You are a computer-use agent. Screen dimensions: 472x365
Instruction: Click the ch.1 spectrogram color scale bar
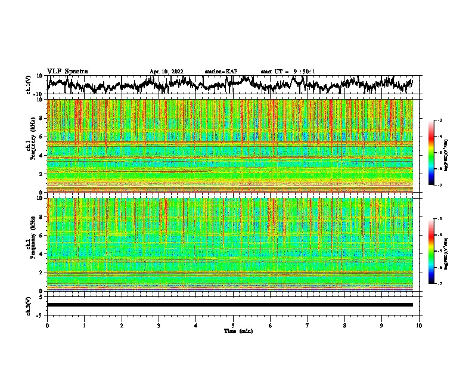[431, 153]
